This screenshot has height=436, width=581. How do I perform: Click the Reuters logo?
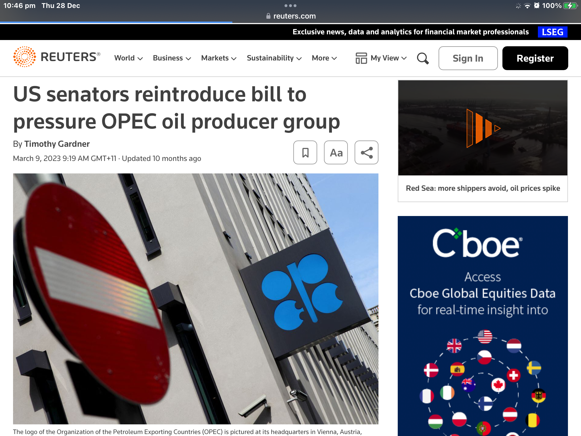(x=57, y=57)
